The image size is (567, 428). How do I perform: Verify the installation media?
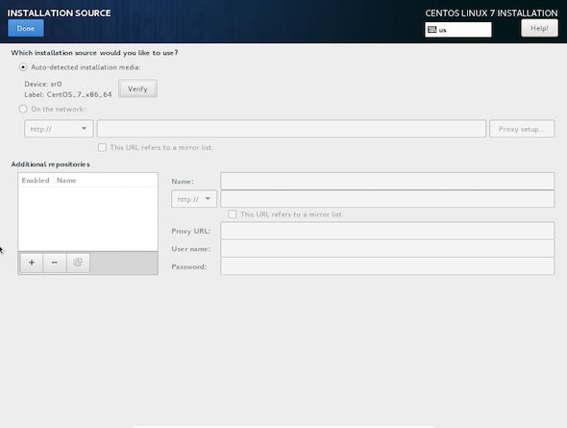pos(137,88)
